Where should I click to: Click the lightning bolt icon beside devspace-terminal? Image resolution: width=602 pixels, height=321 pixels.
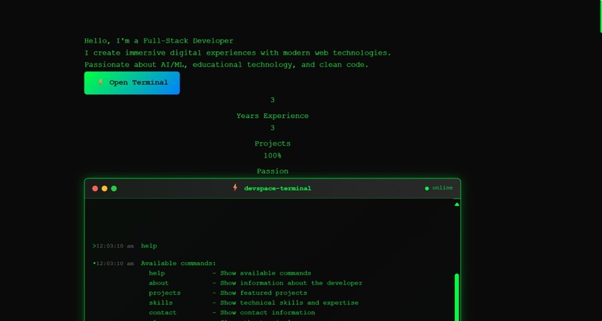click(x=235, y=187)
